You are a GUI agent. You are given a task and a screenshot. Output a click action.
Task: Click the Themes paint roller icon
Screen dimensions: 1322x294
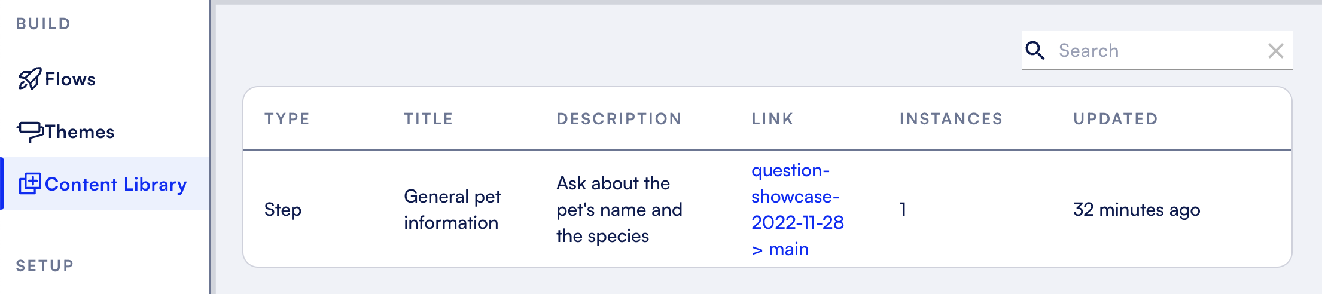click(30, 131)
